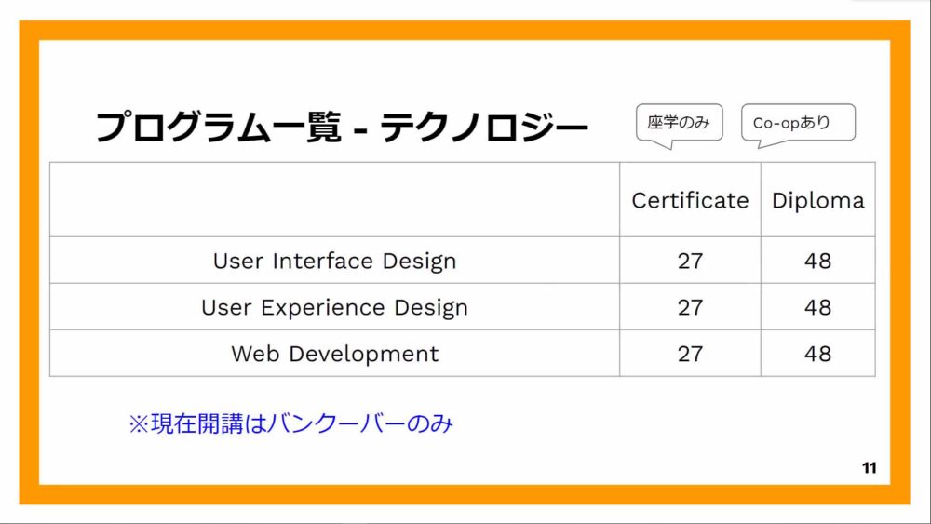Select Diploma value 48 for User Interface Design

tap(817, 262)
